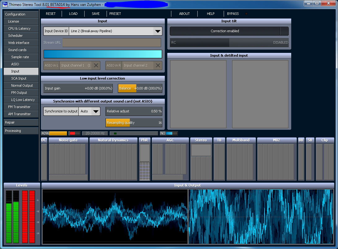Open the Multiband section
The height and width of the screenshot is (249, 338).
[x=241, y=140]
